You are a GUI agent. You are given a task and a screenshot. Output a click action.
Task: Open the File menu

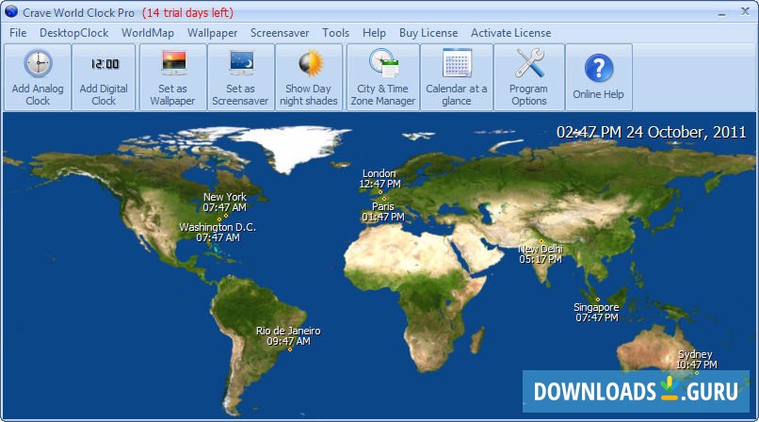[x=18, y=33]
